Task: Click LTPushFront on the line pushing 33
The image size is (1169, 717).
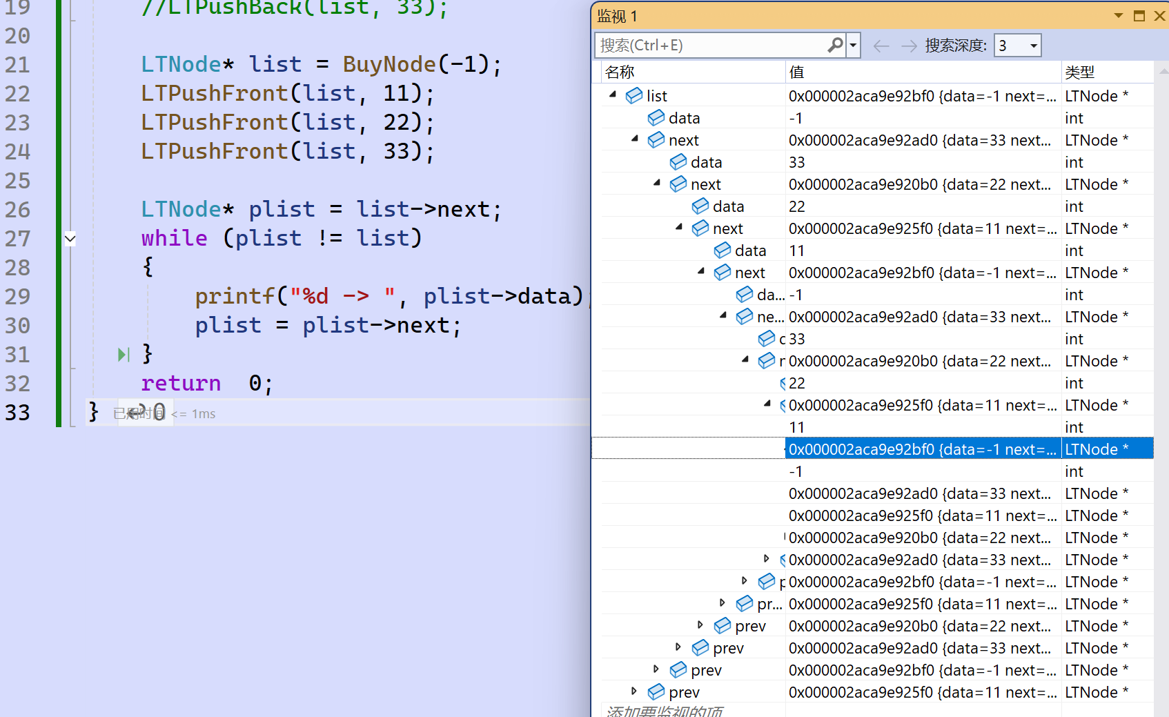Action: (215, 151)
